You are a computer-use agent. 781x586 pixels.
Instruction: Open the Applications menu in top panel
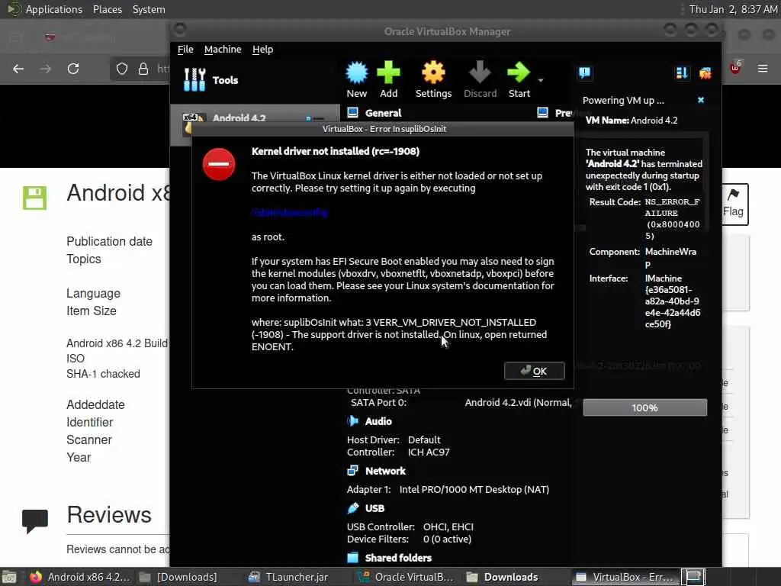pos(54,9)
